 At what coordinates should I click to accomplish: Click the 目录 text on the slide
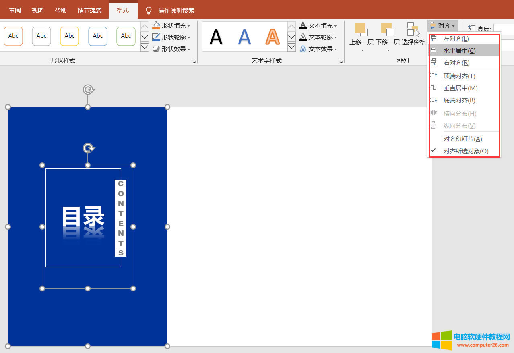click(x=83, y=218)
